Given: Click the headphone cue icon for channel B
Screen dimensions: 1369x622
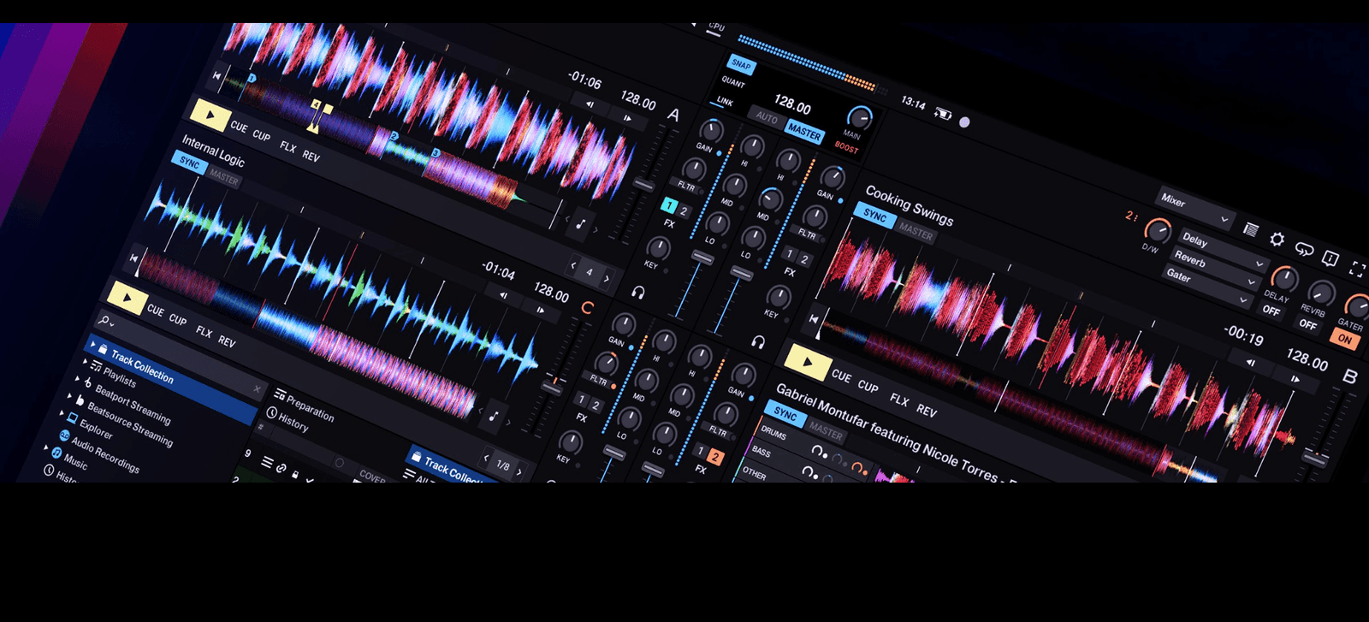Looking at the screenshot, I should click(x=758, y=341).
